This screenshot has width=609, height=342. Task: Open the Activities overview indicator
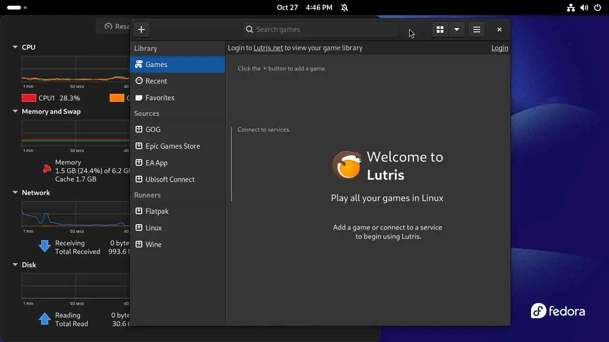(x=17, y=8)
